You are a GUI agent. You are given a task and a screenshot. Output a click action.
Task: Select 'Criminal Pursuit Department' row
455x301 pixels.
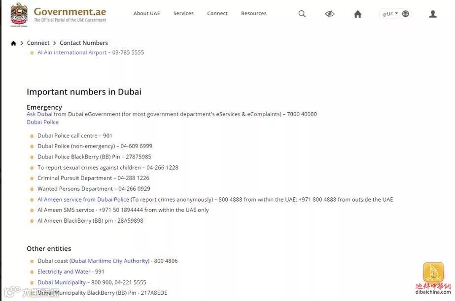pos(94,178)
